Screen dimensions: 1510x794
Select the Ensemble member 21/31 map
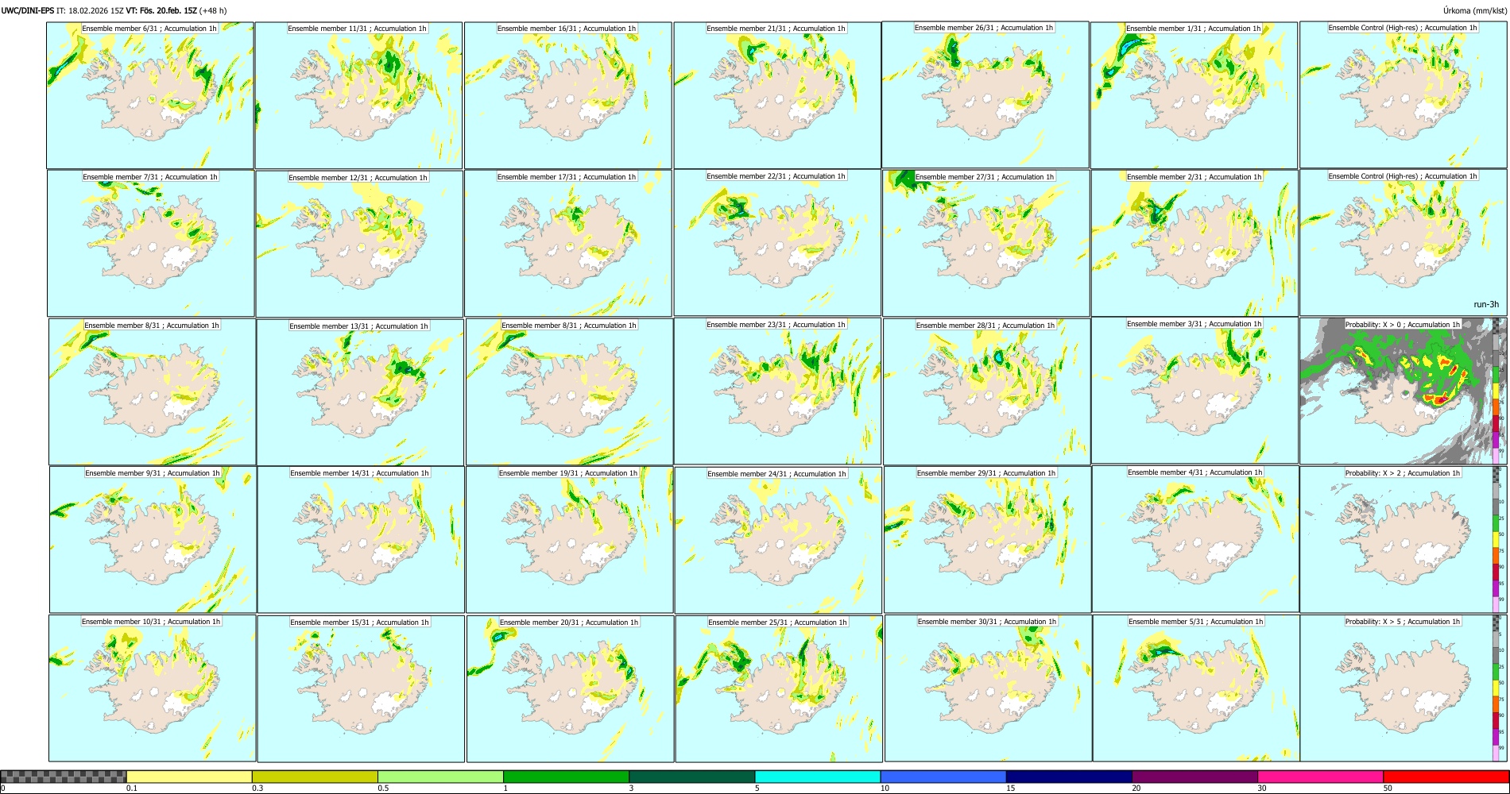pos(777,95)
